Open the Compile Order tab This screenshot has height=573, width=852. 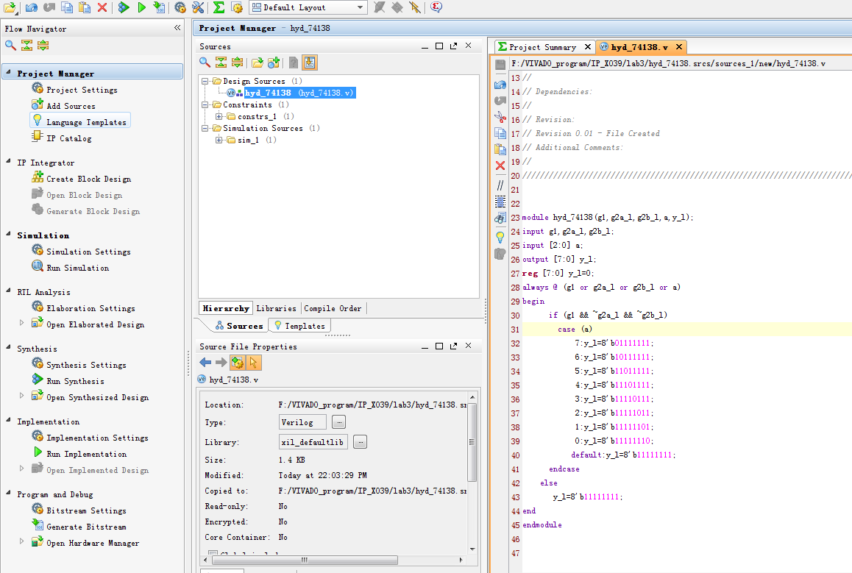(333, 308)
